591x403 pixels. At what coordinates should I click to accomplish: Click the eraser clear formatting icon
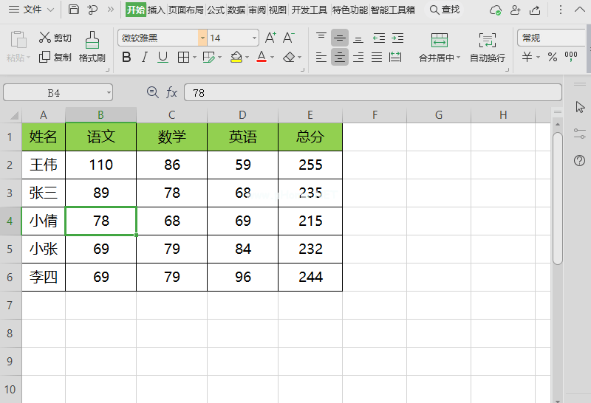(289, 58)
